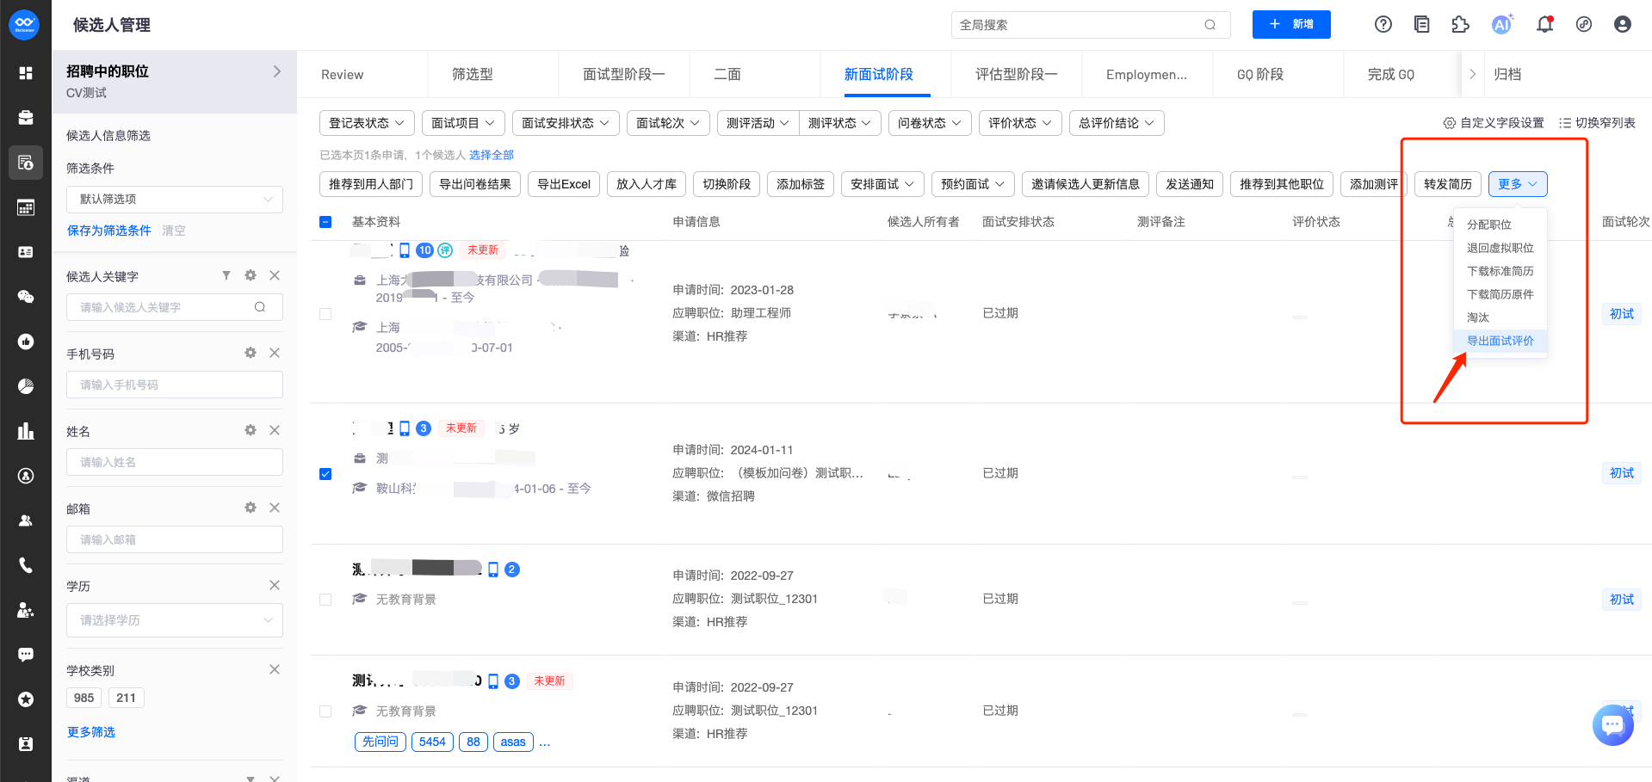Click the 导出Excel button

click(x=564, y=184)
